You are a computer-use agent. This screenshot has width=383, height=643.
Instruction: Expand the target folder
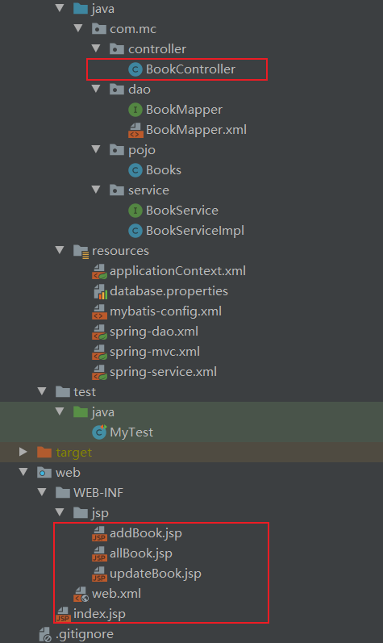click(23, 452)
